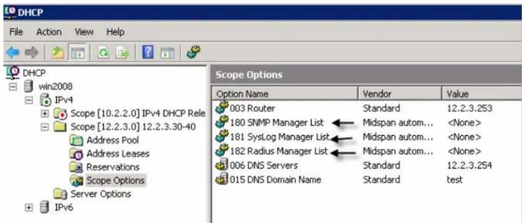Click the value 12.2.3.253
Image resolution: width=522 pixels, height=223 pixels.
tap(470, 108)
